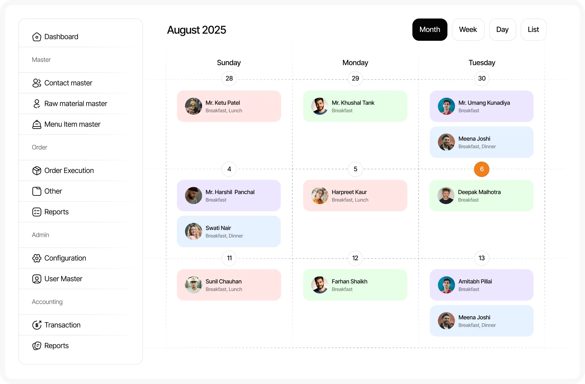Open Raw material master

(37, 103)
